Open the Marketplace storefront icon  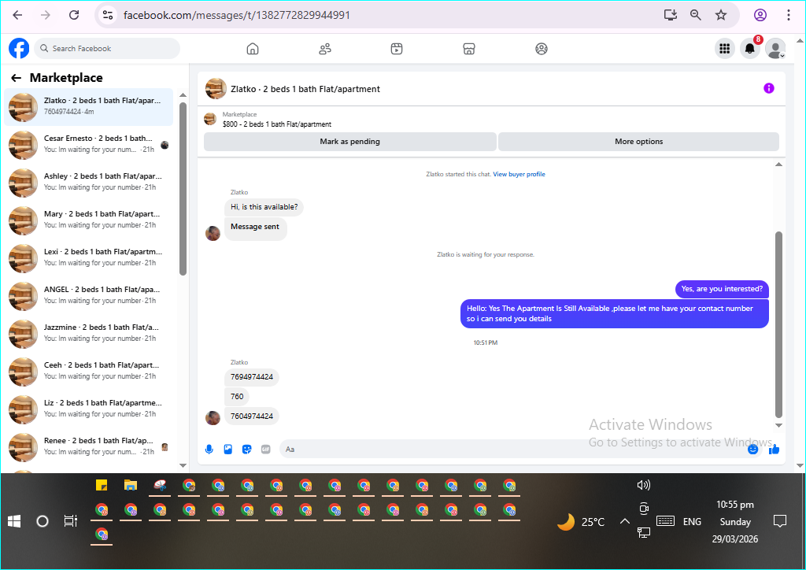pos(469,49)
